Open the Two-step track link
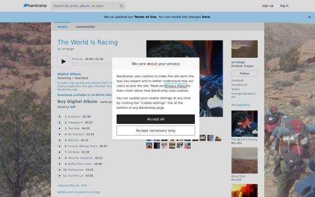 click(x=74, y=128)
